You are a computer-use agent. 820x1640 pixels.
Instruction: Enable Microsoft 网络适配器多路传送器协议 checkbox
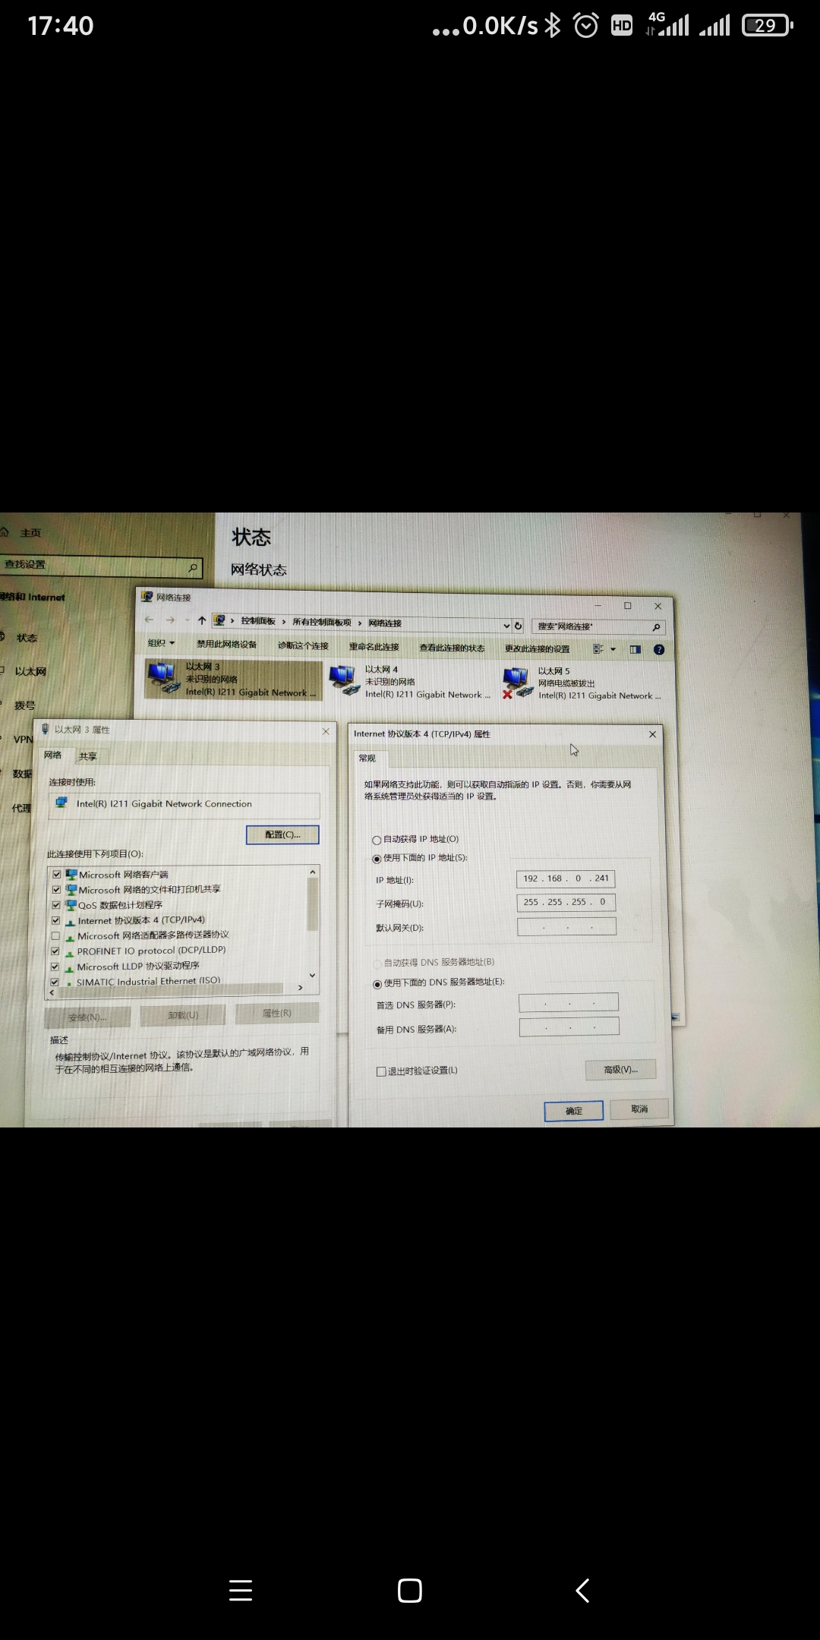click(x=55, y=936)
